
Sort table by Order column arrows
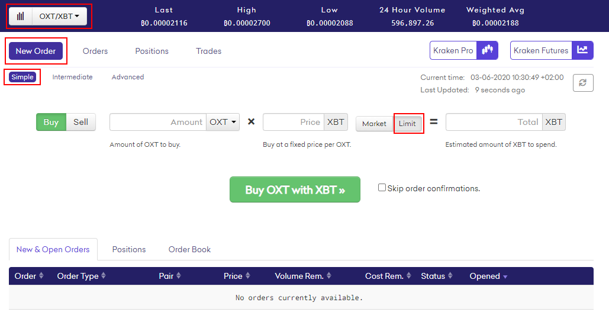coord(41,275)
